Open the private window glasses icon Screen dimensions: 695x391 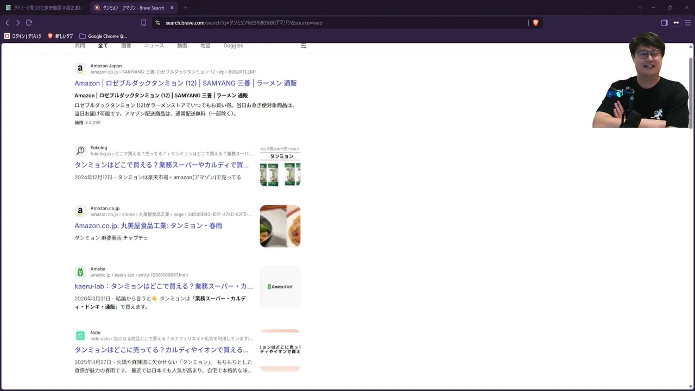pos(676,23)
